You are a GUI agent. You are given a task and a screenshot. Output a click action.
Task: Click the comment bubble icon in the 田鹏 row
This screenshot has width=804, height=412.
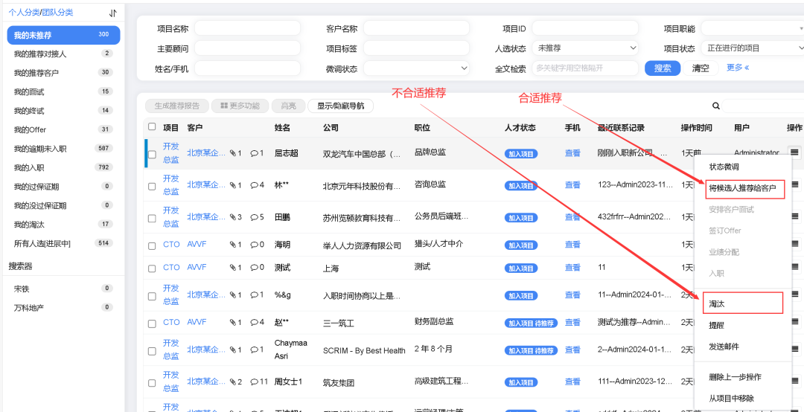tap(254, 217)
